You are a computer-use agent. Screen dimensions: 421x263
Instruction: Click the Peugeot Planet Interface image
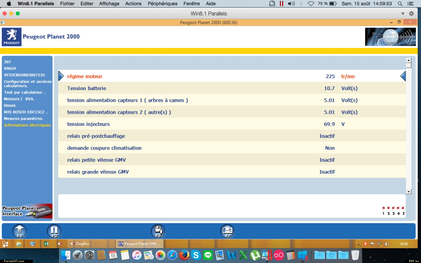27,211
